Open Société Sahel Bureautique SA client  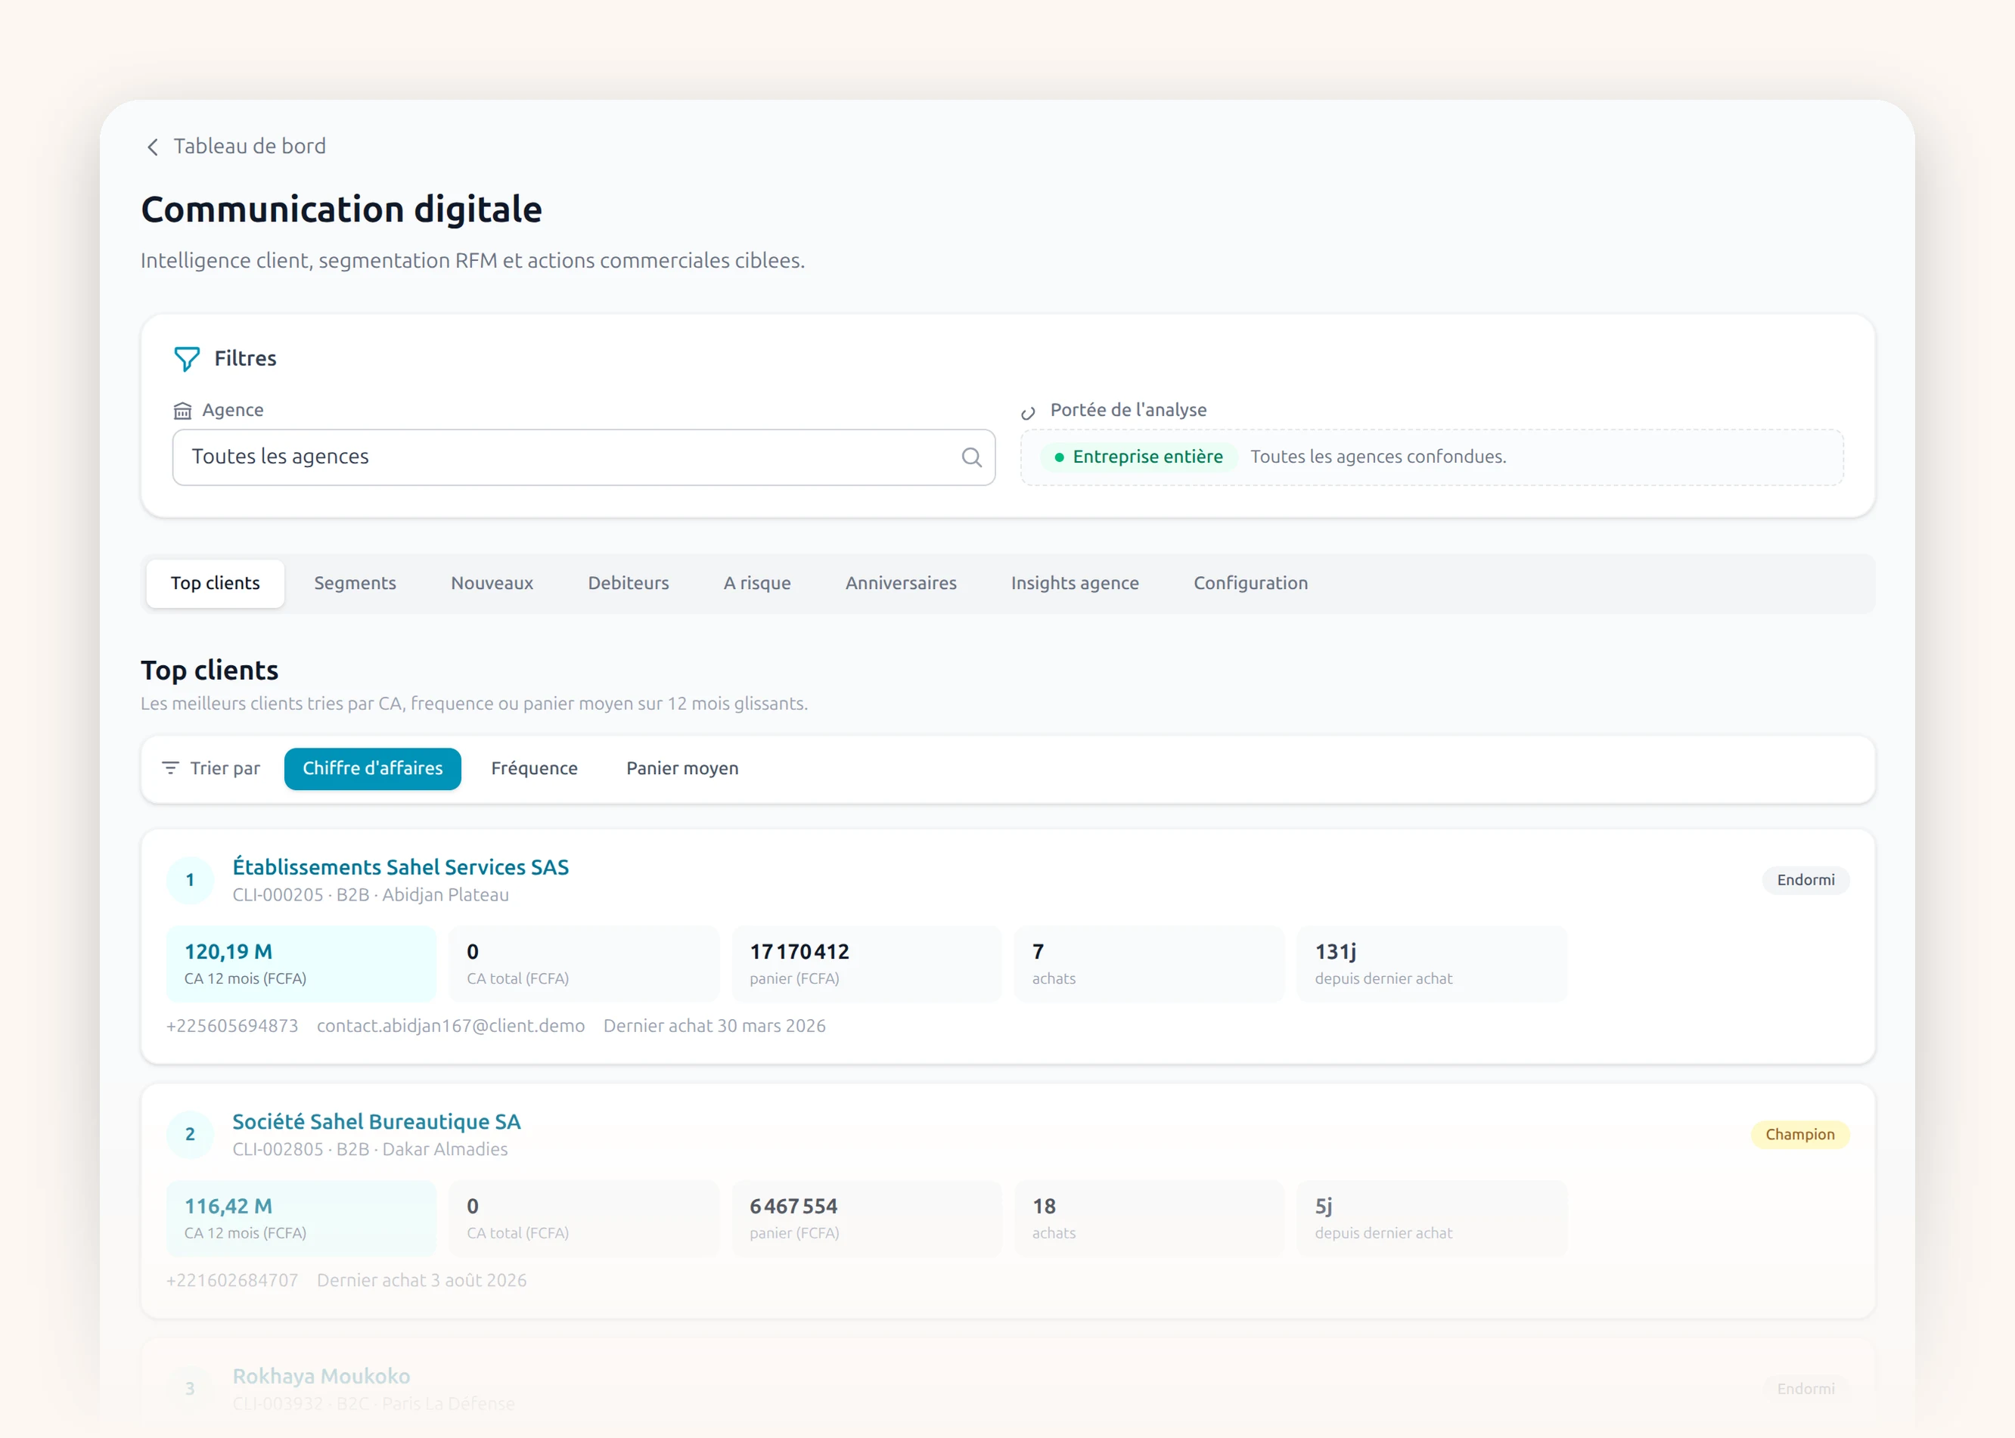click(x=377, y=1122)
